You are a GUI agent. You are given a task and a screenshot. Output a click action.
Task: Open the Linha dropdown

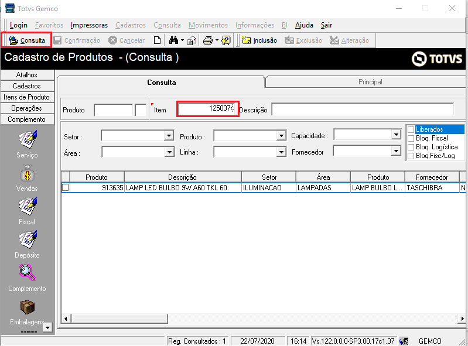coord(281,152)
